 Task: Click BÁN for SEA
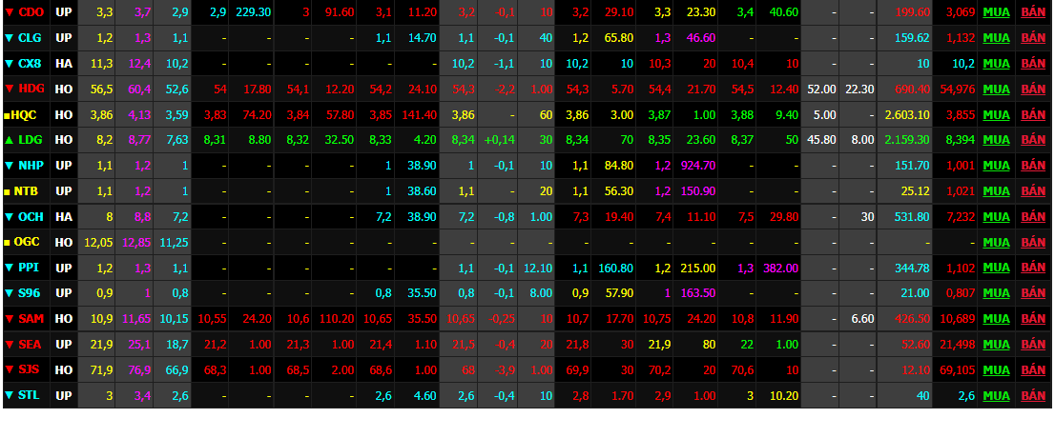(x=1033, y=344)
